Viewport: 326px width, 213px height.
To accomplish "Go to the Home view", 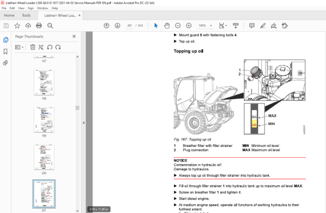I will tap(9, 15).
